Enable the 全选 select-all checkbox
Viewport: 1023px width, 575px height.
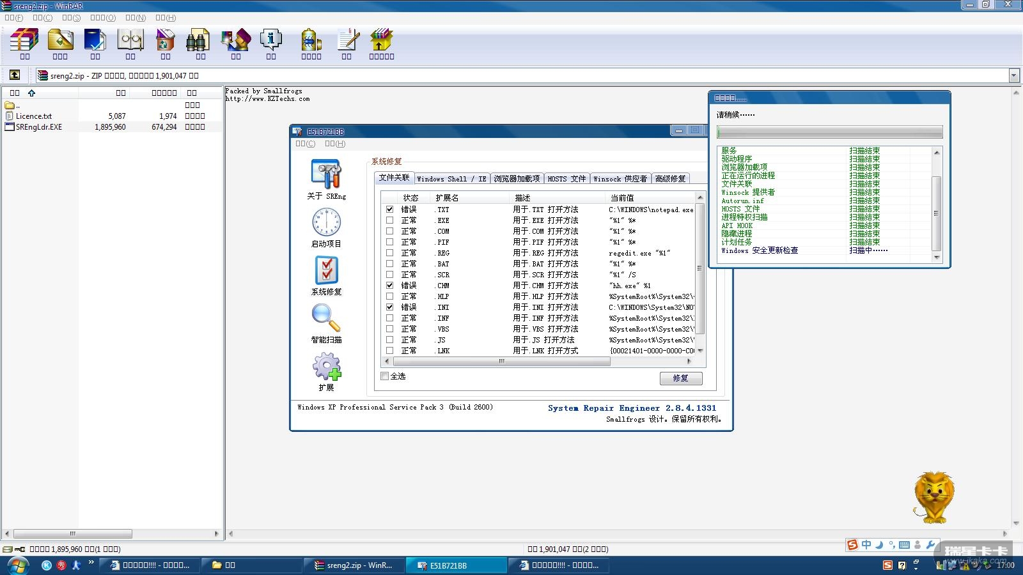click(385, 376)
